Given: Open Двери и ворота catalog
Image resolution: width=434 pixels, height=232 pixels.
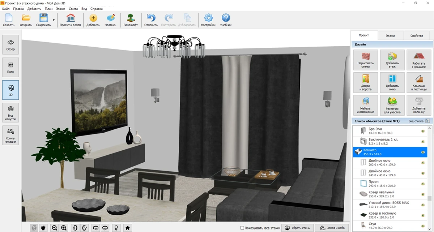Looking at the screenshot, I should pyautogui.click(x=366, y=82).
